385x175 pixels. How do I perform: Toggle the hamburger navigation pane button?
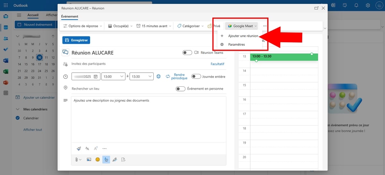pos(19,15)
